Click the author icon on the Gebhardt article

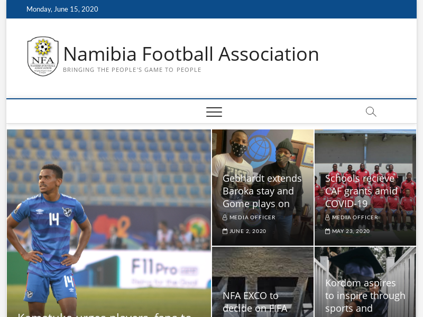[x=226, y=217]
